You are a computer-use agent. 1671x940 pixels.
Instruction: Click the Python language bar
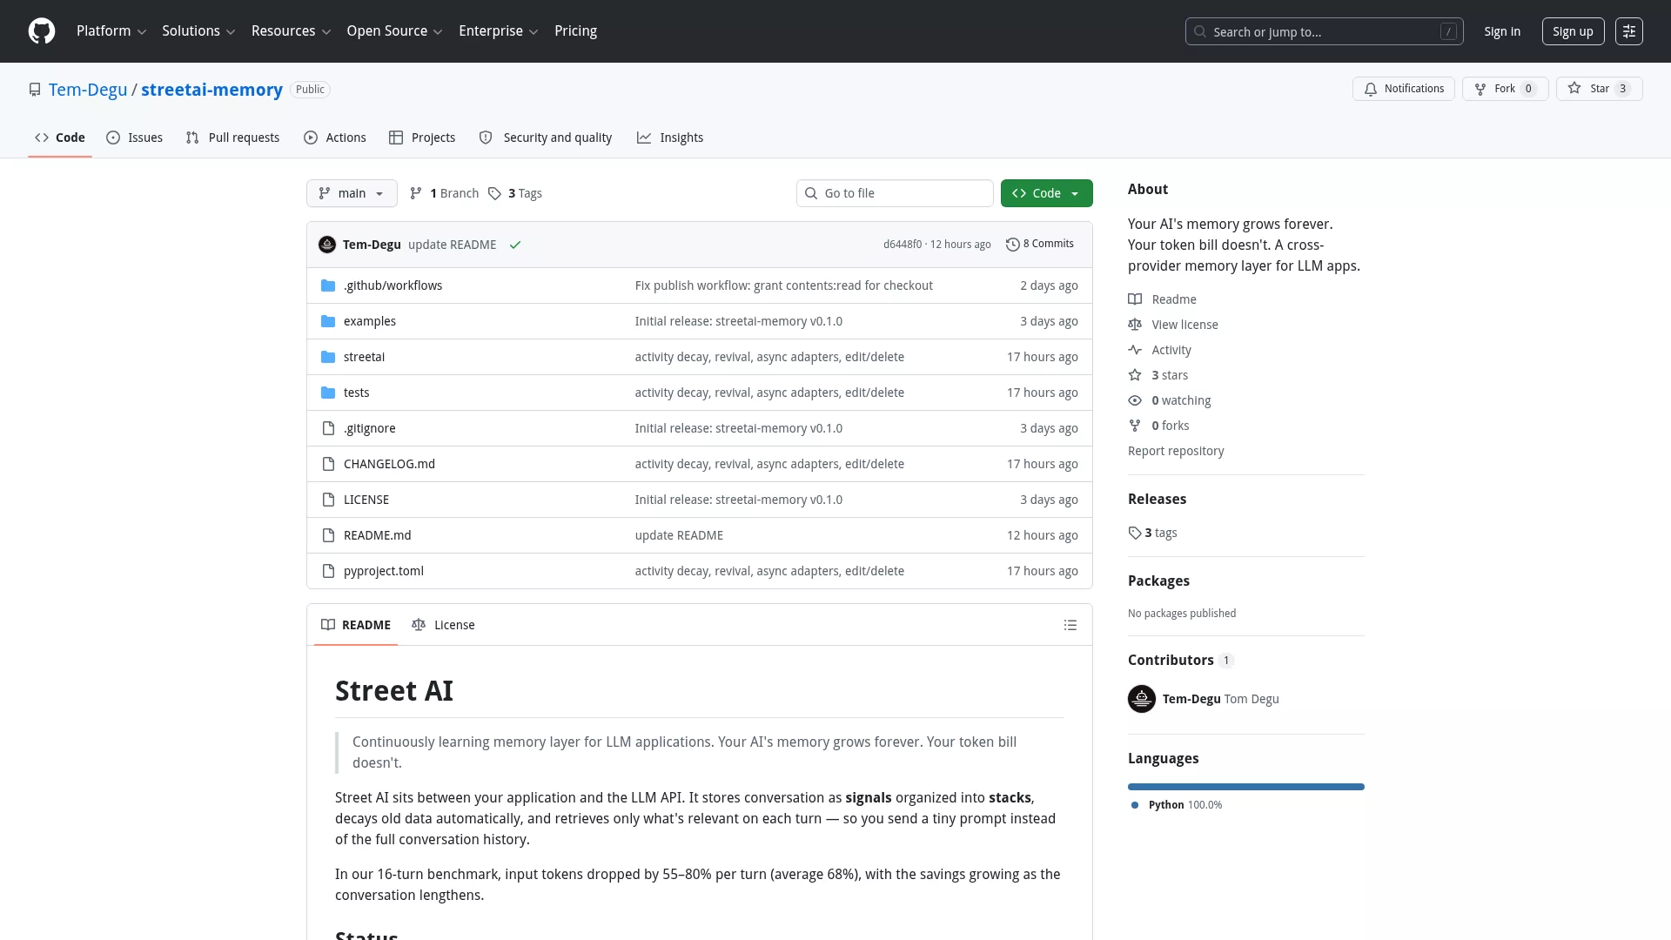[x=1246, y=787]
